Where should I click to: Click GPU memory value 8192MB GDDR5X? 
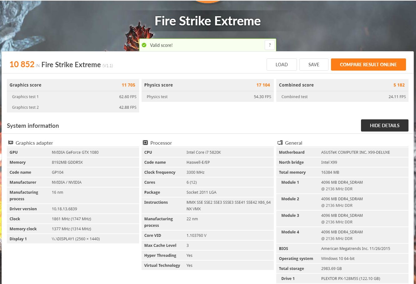coord(67,162)
